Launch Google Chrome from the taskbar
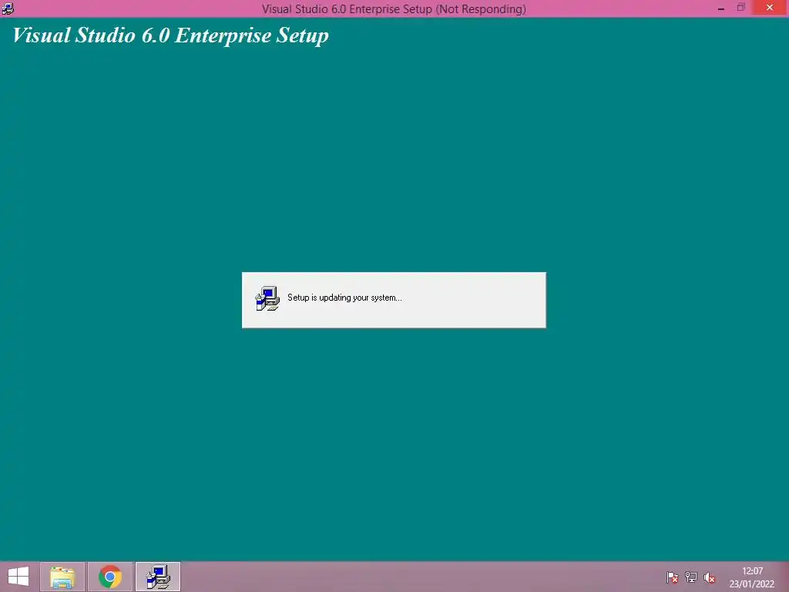 coord(110,577)
